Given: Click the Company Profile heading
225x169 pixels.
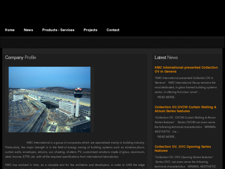Looking at the screenshot, I should (20, 58).
